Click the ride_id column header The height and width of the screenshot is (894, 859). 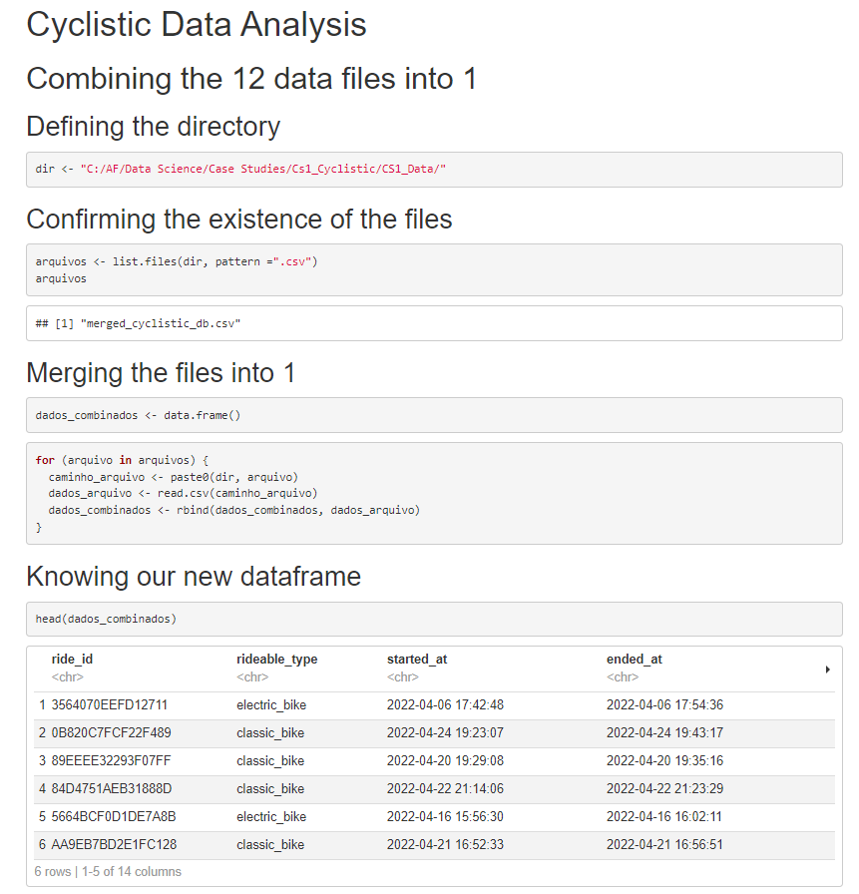click(72, 660)
